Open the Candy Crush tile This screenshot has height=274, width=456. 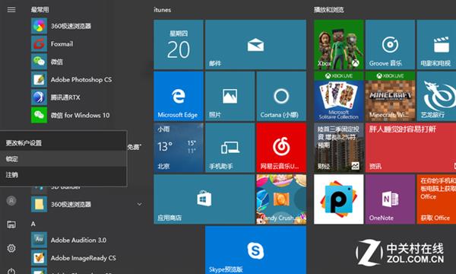coord(281,199)
